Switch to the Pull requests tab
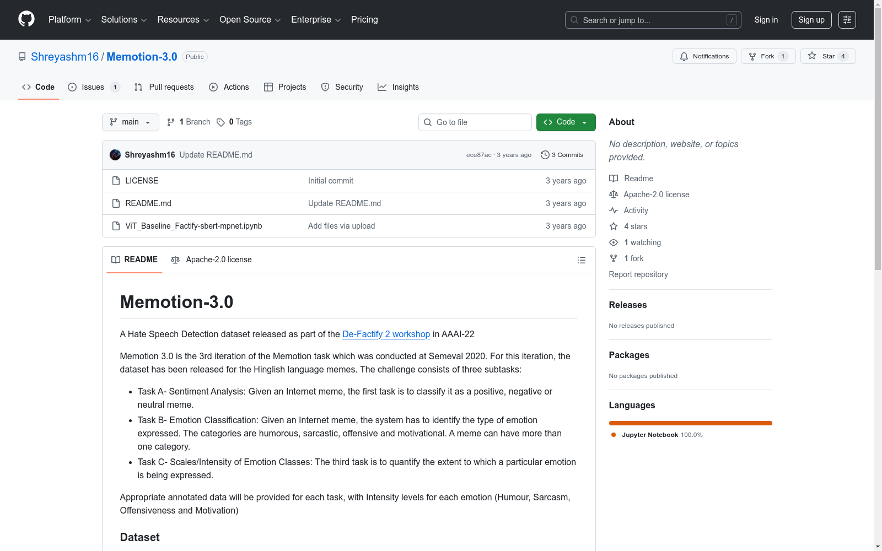 [164, 87]
